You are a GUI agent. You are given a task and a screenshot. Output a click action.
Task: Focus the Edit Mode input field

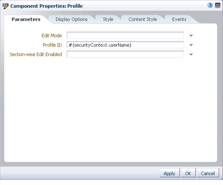pos(125,35)
